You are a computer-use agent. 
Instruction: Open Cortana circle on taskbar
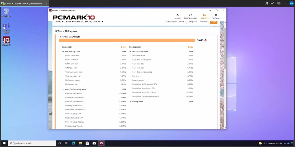(60, 143)
